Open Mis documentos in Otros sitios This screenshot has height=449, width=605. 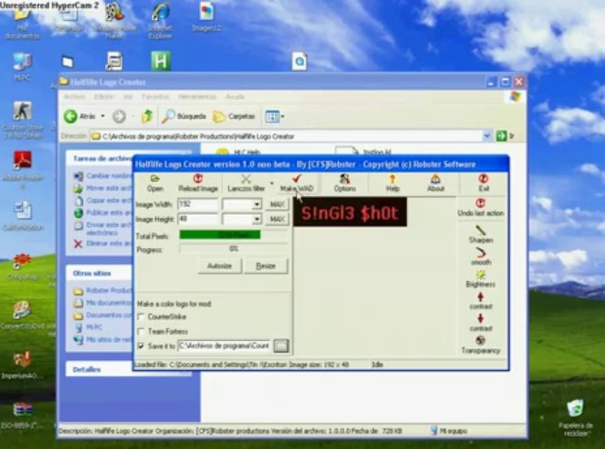(103, 303)
